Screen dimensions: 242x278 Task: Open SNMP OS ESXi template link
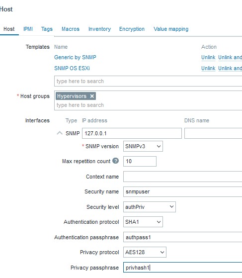[x=72, y=68]
